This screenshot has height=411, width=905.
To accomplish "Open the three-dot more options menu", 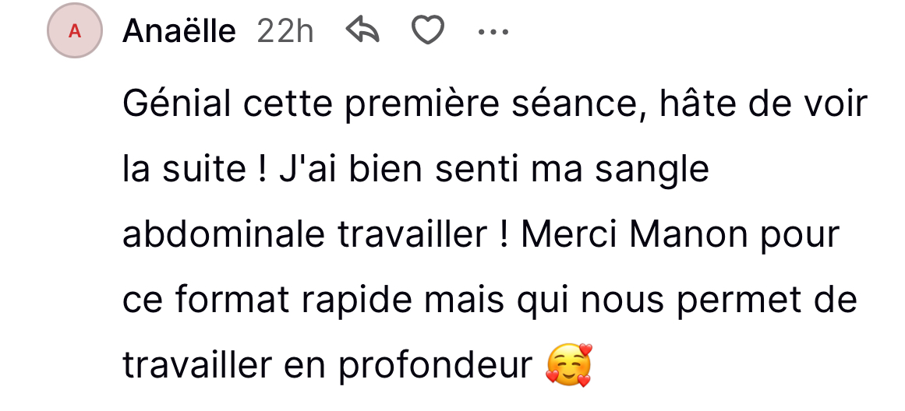I will coord(493,32).
